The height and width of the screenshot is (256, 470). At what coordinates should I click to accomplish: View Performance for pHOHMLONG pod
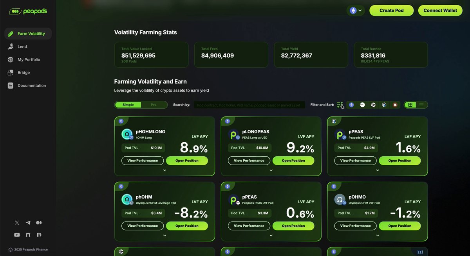[x=143, y=161]
